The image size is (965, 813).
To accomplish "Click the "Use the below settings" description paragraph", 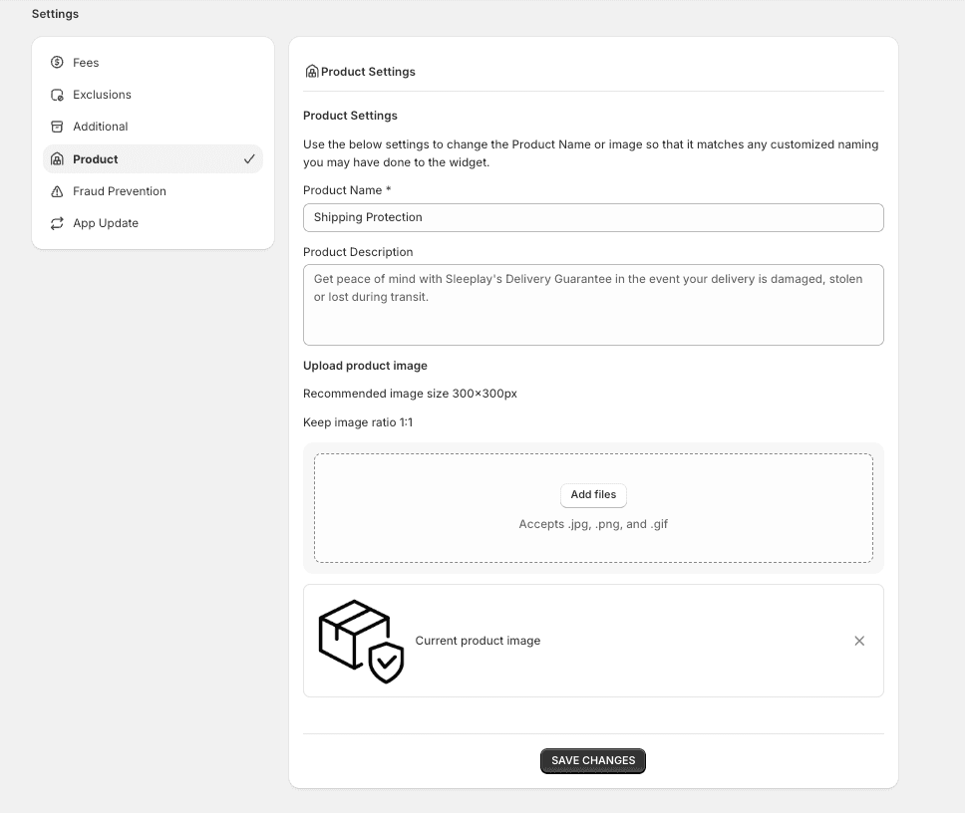I will tap(591, 153).
